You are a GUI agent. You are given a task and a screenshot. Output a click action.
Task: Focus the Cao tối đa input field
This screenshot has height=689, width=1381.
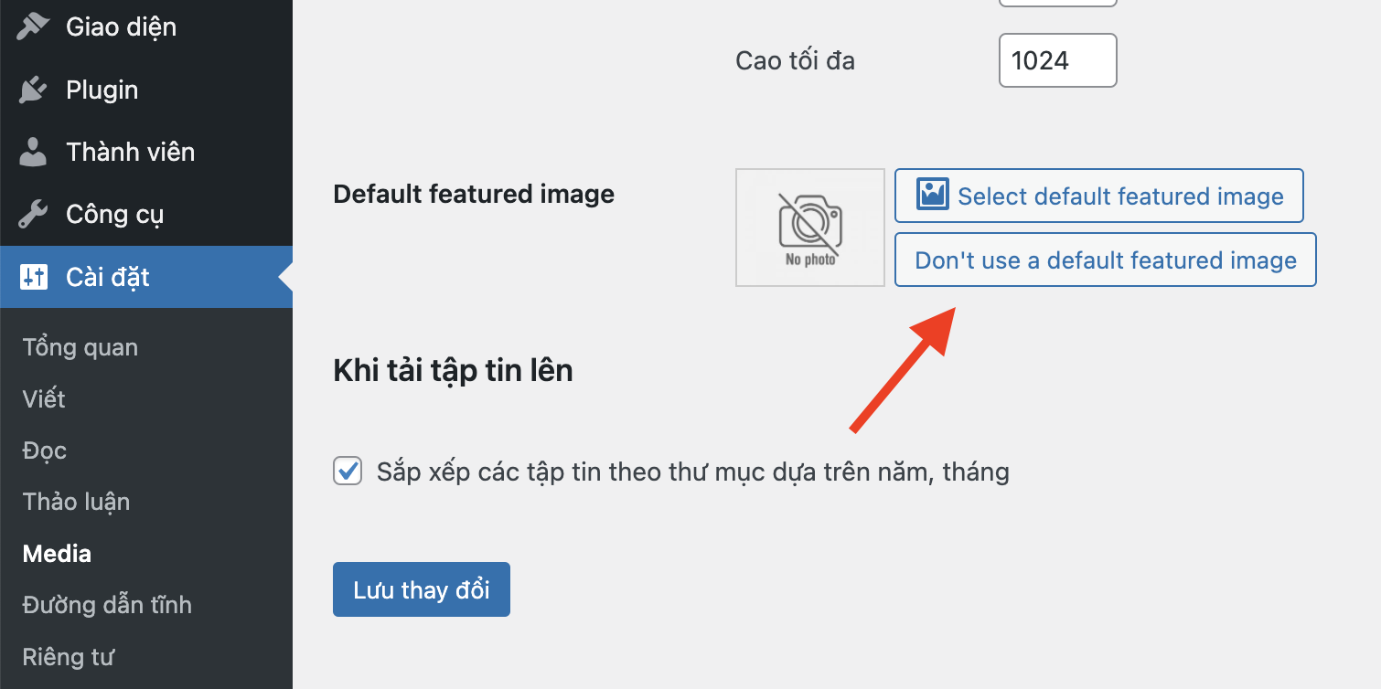tap(1057, 61)
